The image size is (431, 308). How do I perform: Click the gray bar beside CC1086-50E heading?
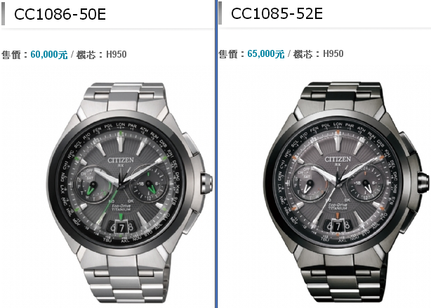pos(3,13)
